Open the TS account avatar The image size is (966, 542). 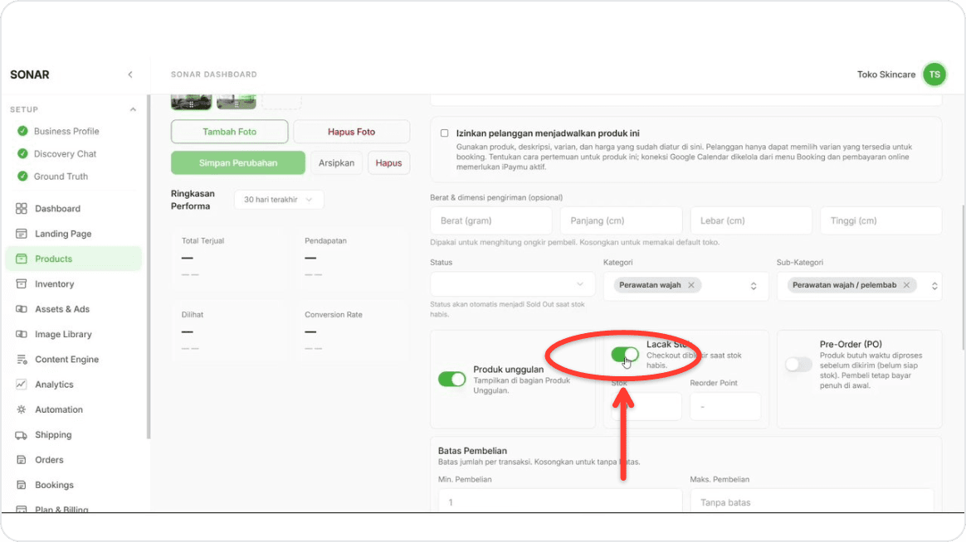[934, 75]
